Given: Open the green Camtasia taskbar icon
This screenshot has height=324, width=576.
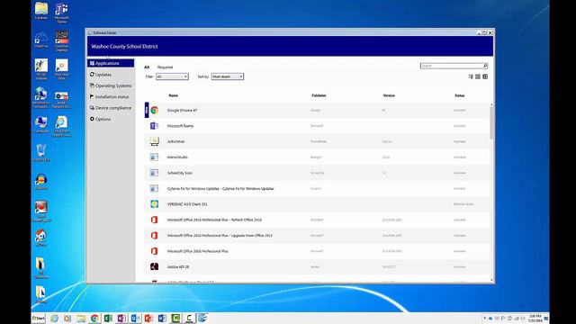Looking at the screenshot, I should 175,318.
